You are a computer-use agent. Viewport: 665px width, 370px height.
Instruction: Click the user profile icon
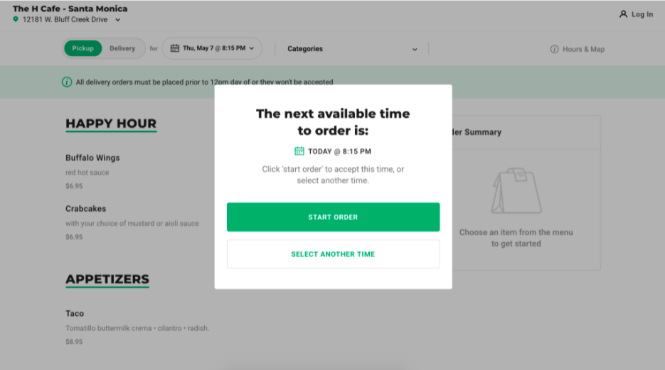(623, 14)
